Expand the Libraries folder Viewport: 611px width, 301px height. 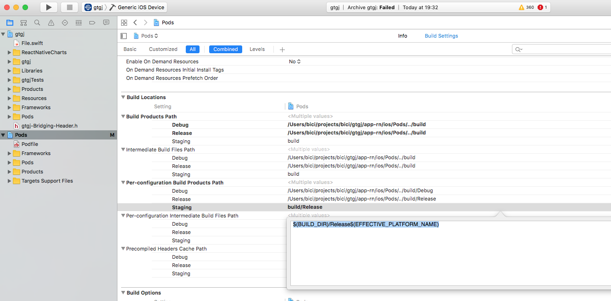(9, 71)
